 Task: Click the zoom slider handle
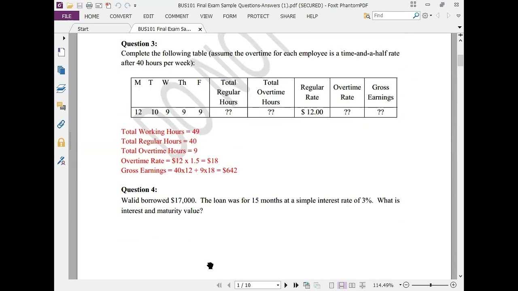(431, 285)
